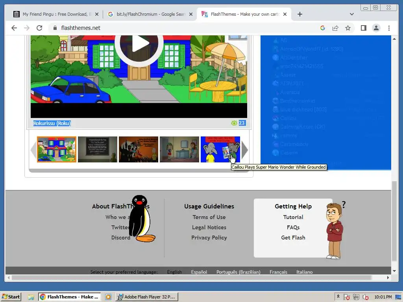
Task: Click the Get Flash link
Action: [293, 238]
